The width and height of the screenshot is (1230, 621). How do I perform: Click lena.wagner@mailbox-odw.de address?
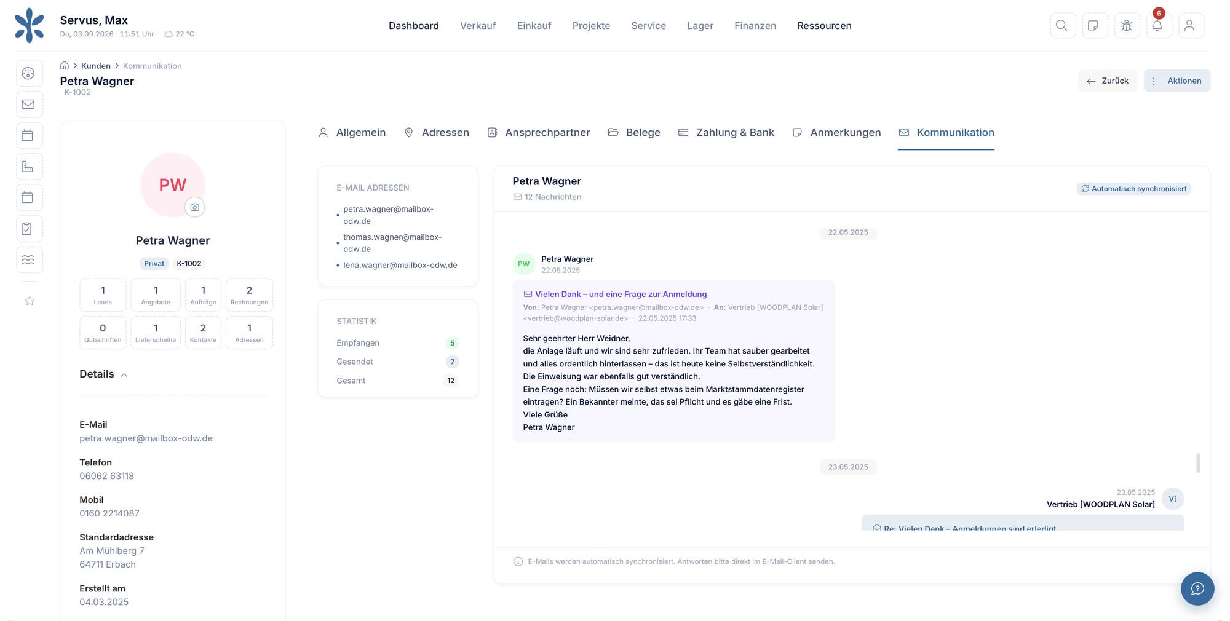pos(400,266)
